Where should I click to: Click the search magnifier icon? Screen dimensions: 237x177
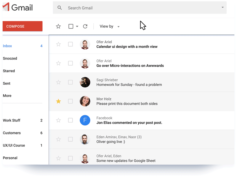click(60, 7)
